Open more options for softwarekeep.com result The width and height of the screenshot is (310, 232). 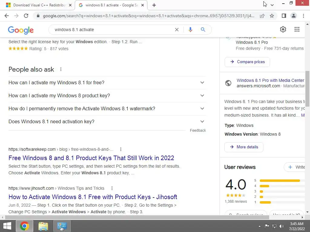tap(121, 149)
